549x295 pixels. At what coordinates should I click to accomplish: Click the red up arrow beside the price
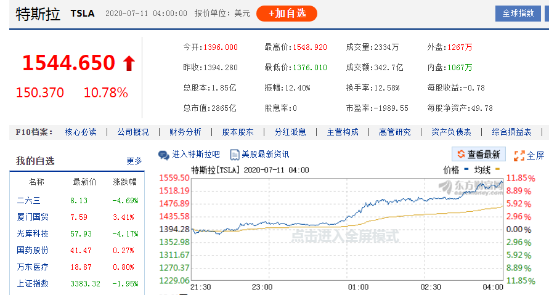click(x=129, y=63)
